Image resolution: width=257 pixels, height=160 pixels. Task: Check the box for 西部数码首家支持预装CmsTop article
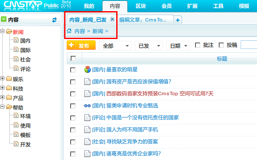click(x=73, y=94)
